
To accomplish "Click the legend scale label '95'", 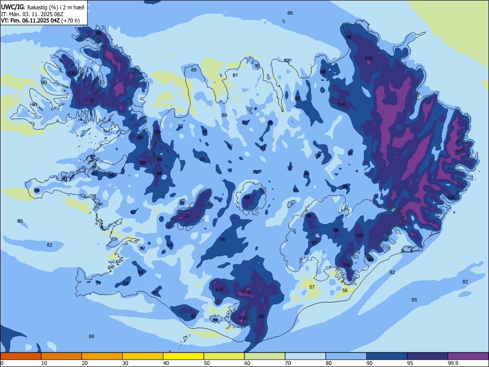I will (x=410, y=363).
